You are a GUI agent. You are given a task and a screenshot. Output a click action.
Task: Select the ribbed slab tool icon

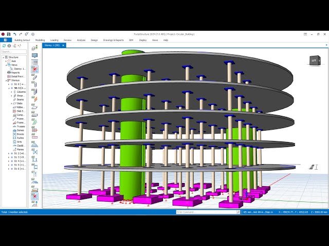pos(34,115)
